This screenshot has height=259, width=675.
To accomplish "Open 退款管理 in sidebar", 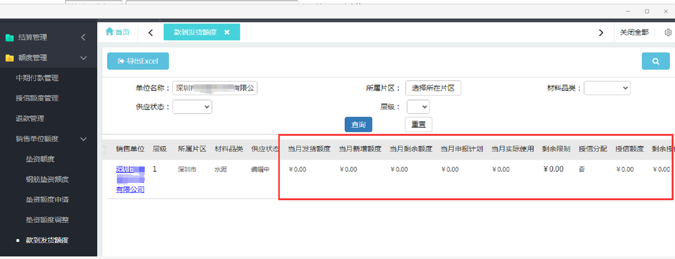I will click(30, 119).
